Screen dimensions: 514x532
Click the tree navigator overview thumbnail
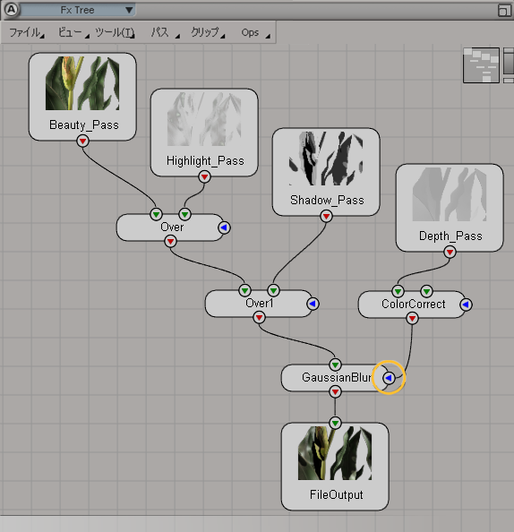pyautogui.click(x=482, y=65)
